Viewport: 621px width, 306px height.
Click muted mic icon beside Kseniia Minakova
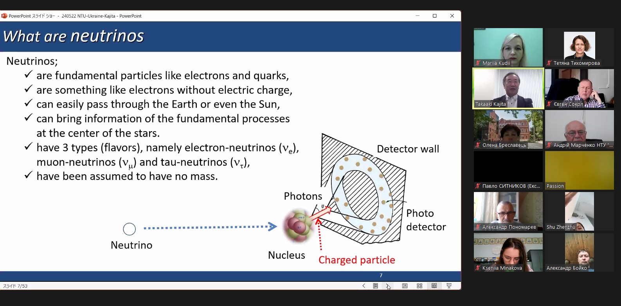pos(478,268)
